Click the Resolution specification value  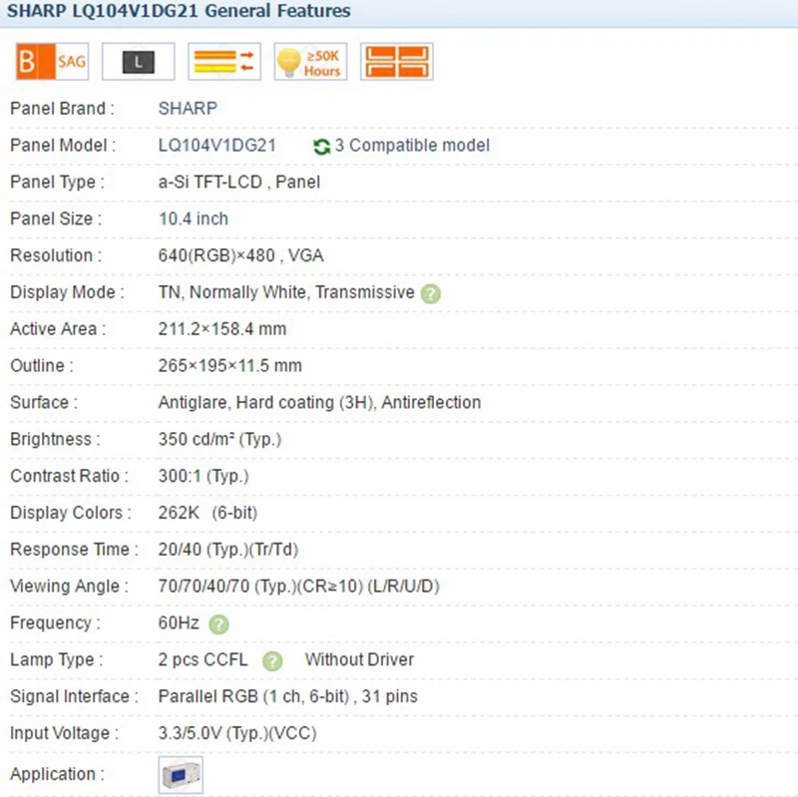(240, 256)
